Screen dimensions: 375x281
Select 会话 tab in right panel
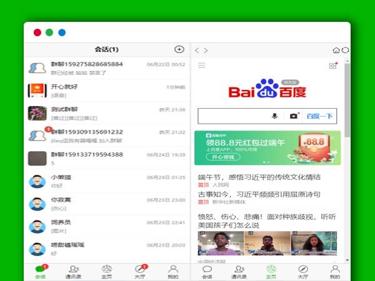(207, 272)
